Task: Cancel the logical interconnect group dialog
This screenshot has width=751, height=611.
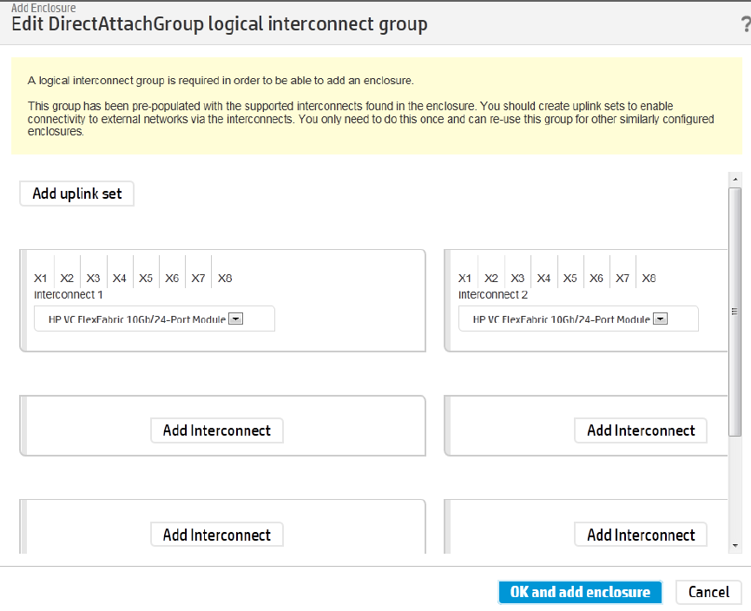Action: 708,592
